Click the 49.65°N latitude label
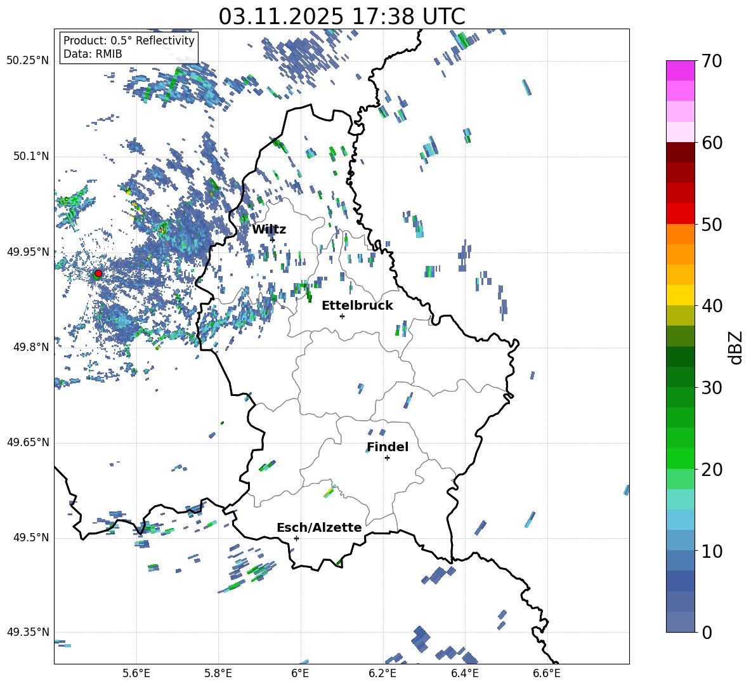Viewport: 751px width, 686px height. [28, 442]
